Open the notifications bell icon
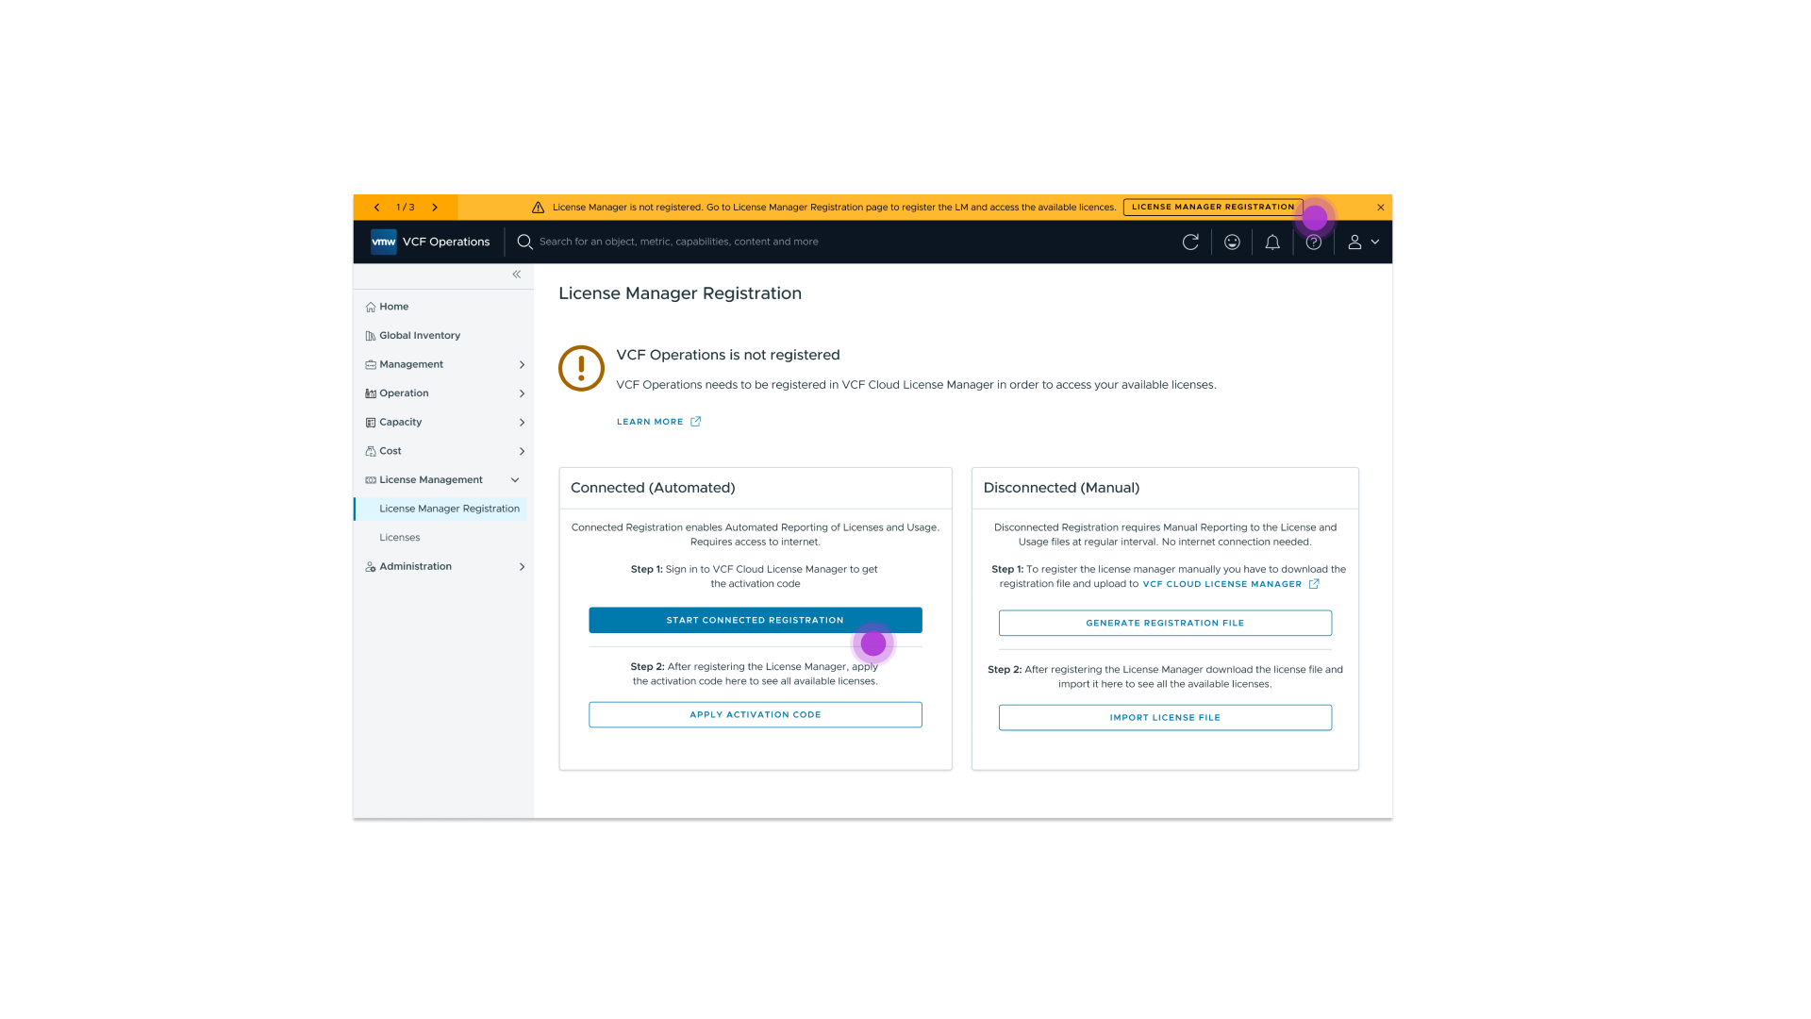 click(x=1272, y=242)
